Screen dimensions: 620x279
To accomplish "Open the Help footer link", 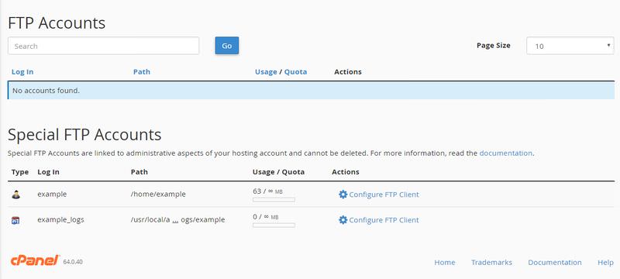I will (x=605, y=263).
